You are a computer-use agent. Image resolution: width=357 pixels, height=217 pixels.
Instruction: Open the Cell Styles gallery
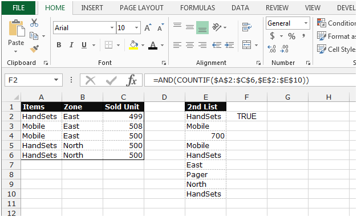[x=336, y=49]
